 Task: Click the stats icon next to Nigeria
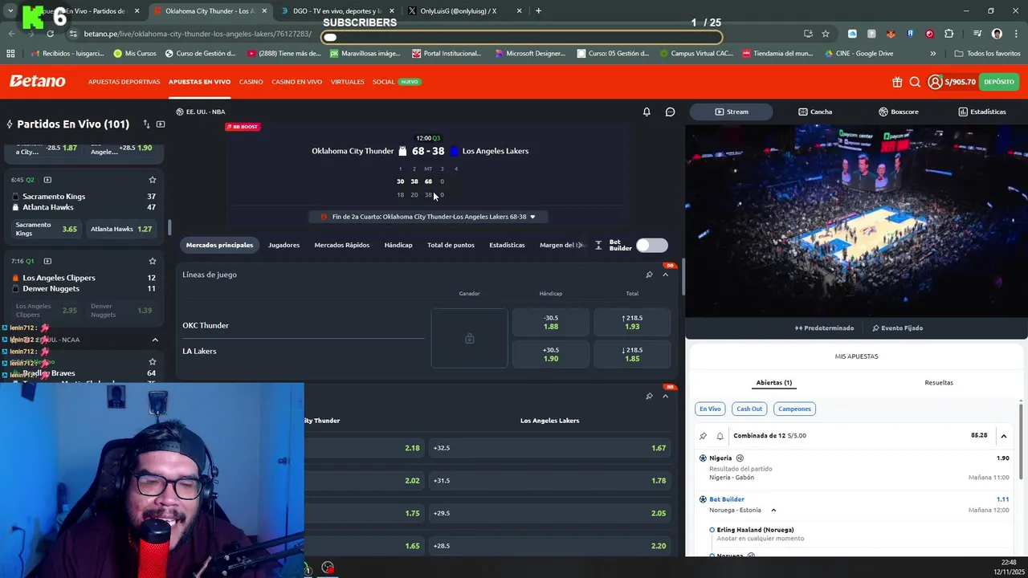point(740,458)
